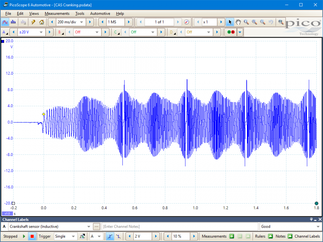Click the Auto setup lightning icon
Image resolution: width=323 pixels, height=242 pixels.
click(33, 22)
